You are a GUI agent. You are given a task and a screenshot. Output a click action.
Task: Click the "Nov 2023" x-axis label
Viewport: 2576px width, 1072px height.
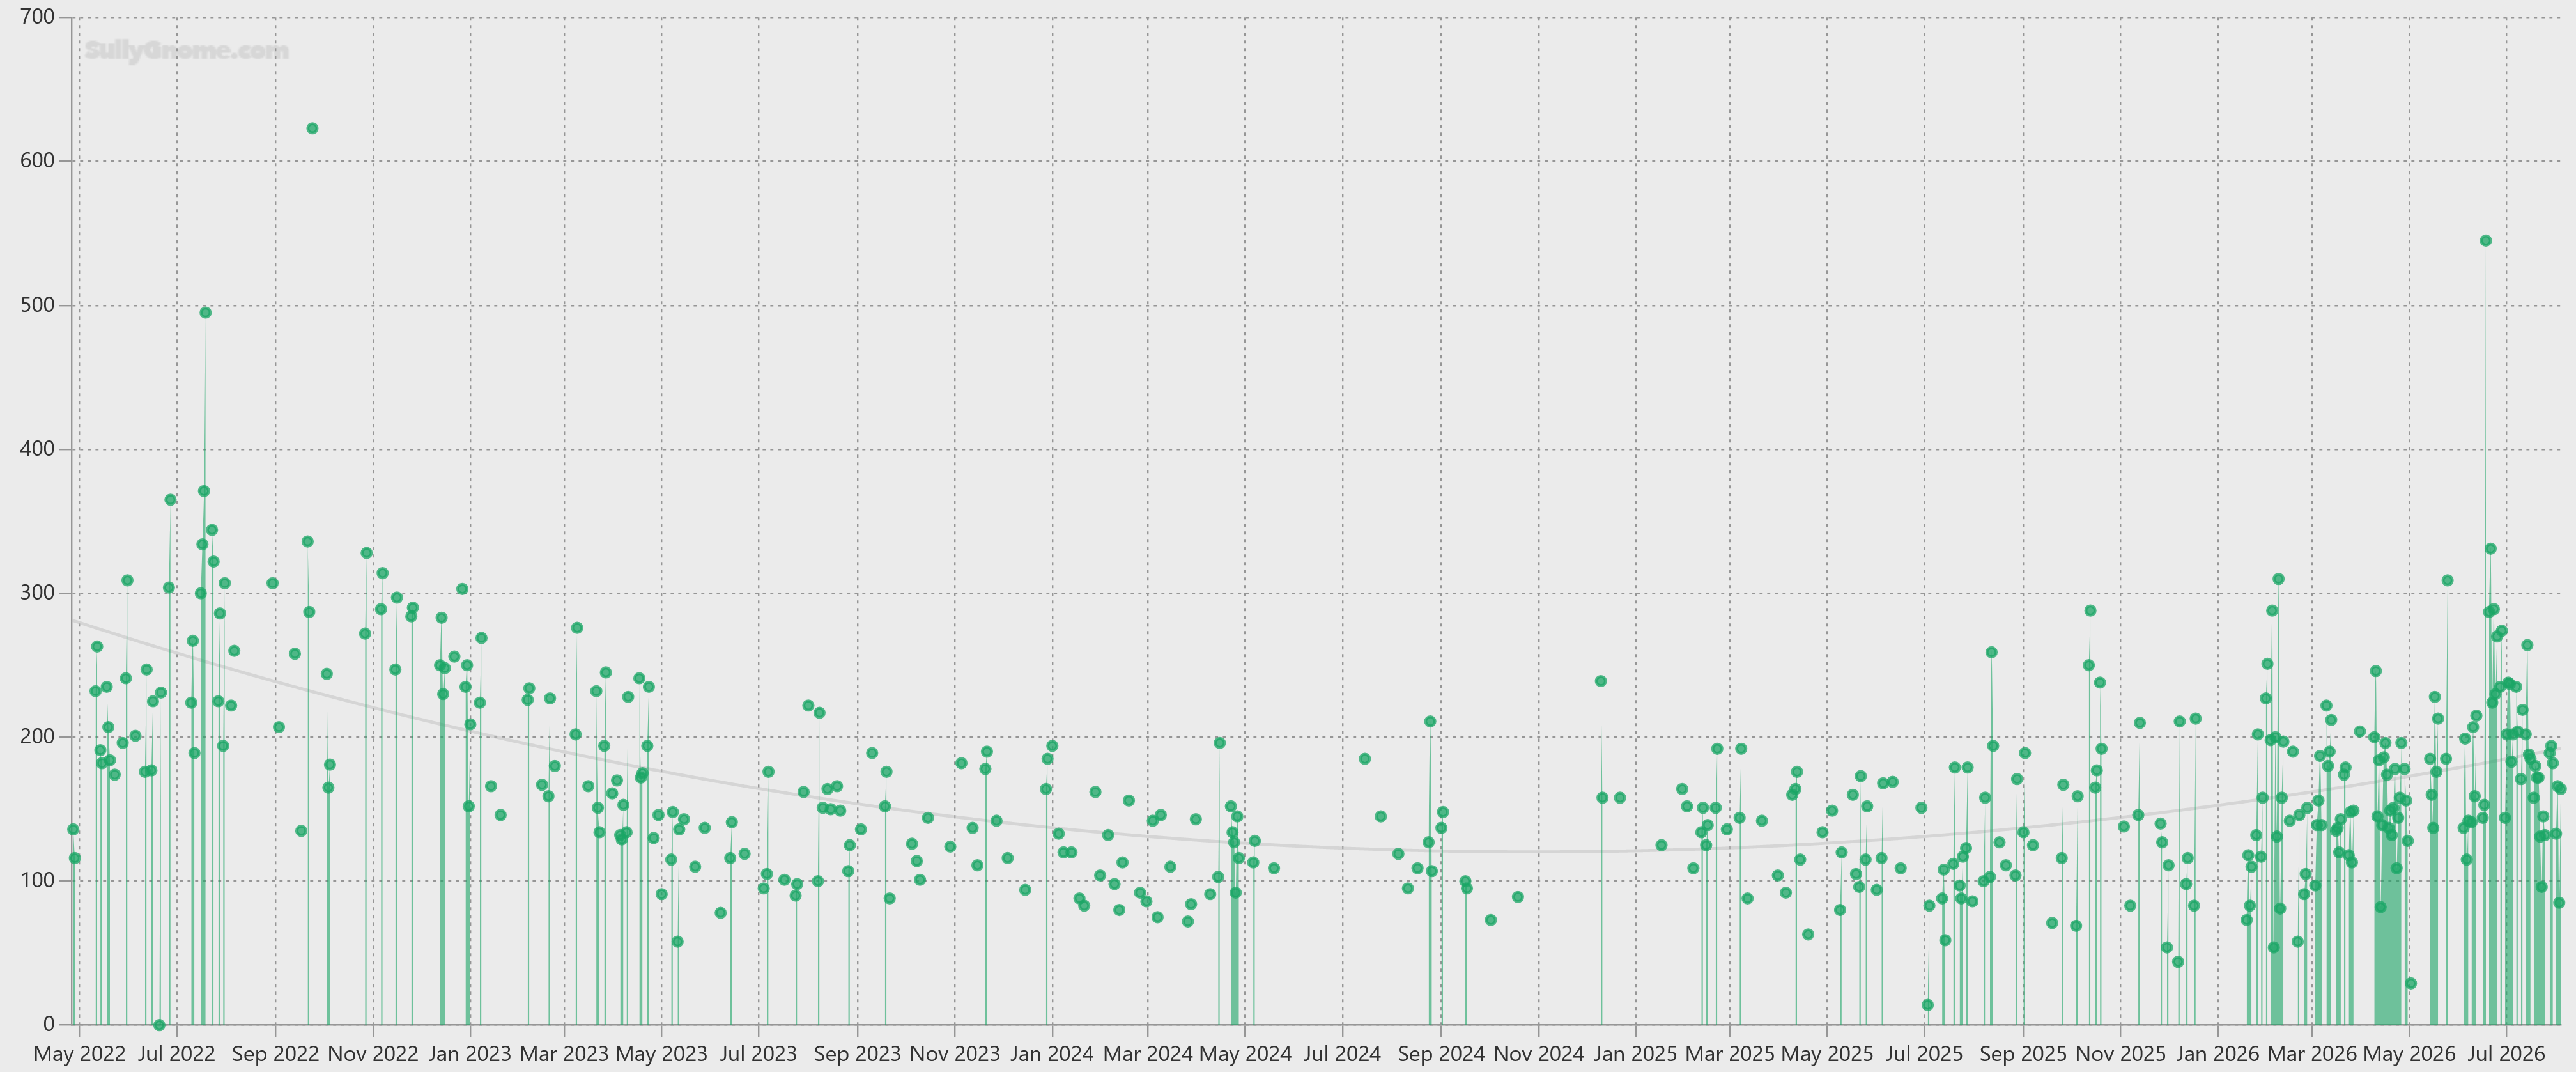point(955,1054)
